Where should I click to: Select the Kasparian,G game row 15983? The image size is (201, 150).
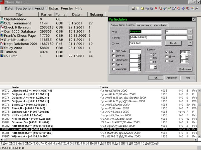click(x=99, y=129)
